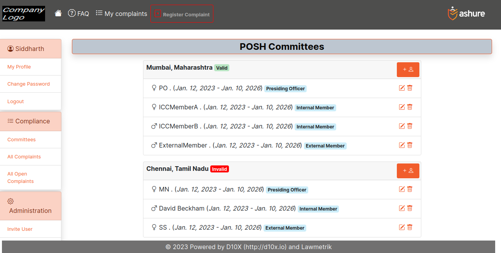Delete the ExternalMember entry in Mumbai
Viewport: 501px width, 253px height.
[410, 145]
